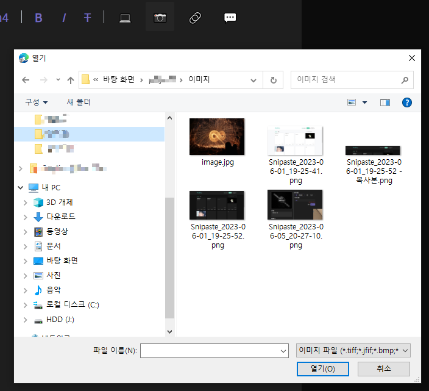This screenshot has width=429, height=391.
Task: Click the 열기(O) open button
Action: pos(323,369)
